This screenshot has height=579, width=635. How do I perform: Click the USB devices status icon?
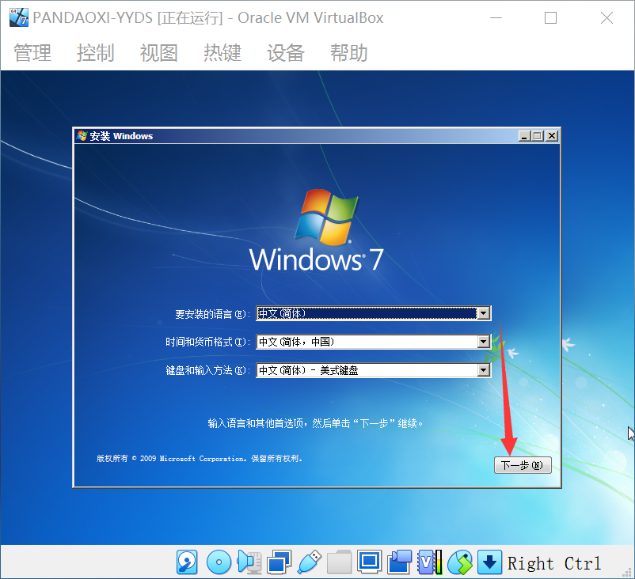310,562
